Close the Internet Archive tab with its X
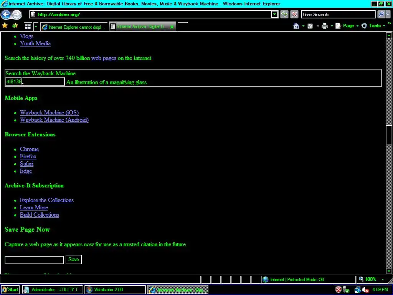The height and width of the screenshot is (295, 393). coord(172,27)
